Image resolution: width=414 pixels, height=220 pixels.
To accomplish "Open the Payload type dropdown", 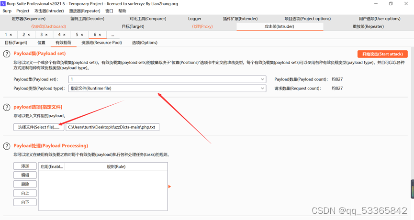I will (167, 88).
